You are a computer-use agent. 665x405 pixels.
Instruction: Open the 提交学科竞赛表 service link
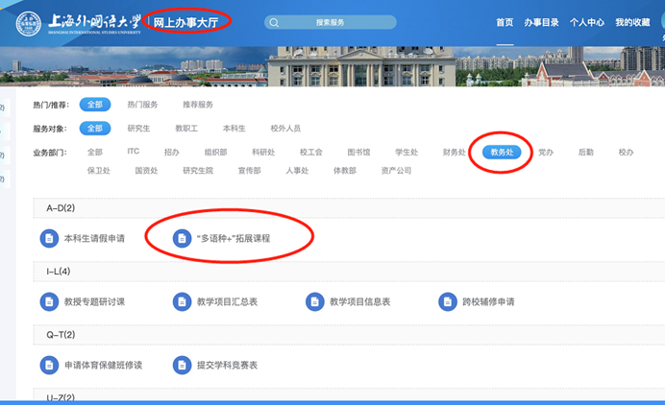(228, 366)
